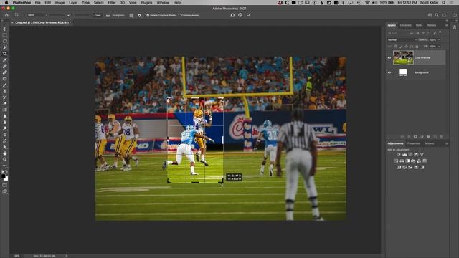The image size is (459, 258).
Task: Open the layer Opacity dropdown arrow
Action: click(x=439, y=40)
